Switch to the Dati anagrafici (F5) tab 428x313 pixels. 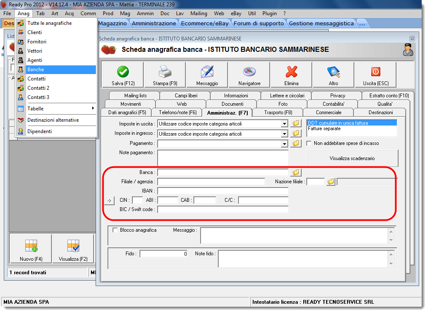(x=127, y=112)
